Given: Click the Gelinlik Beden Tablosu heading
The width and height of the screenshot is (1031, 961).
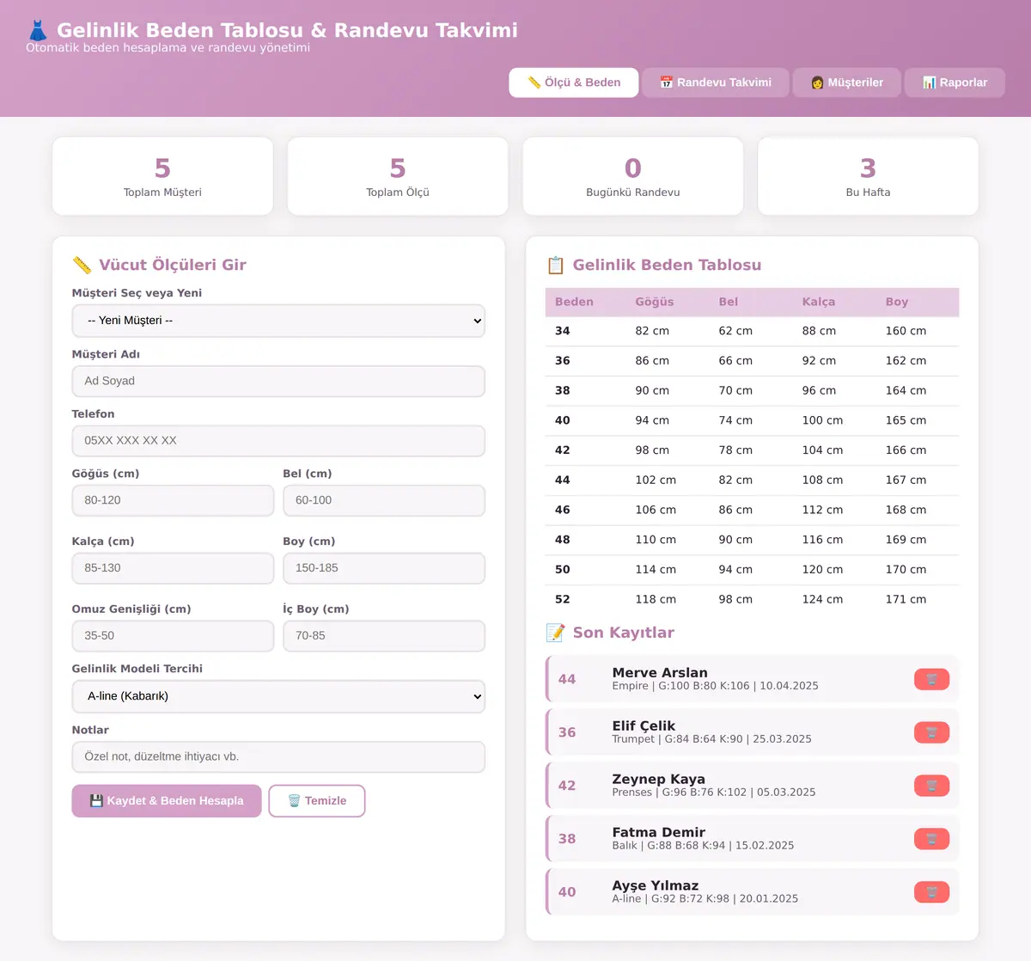Looking at the screenshot, I should click(667, 265).
